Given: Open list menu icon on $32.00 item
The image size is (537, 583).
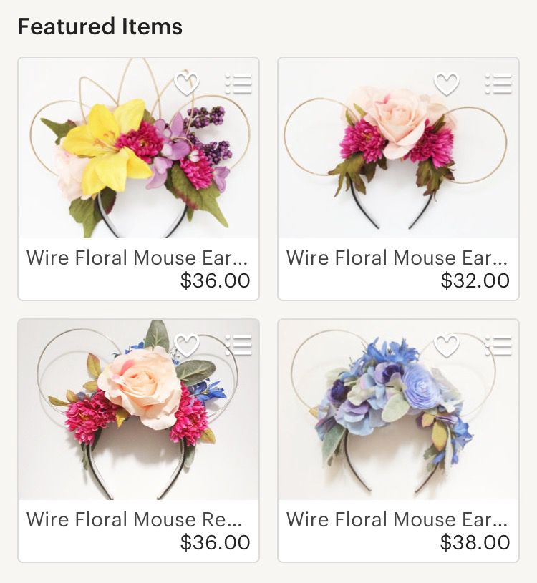Looking at the screenshot, I should coord(498,84).
